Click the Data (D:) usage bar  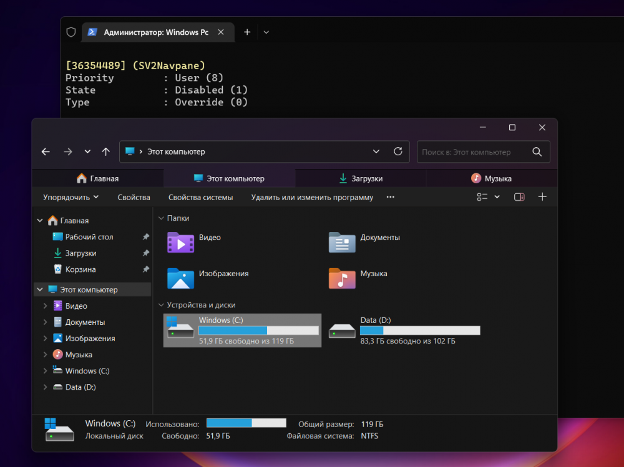420,330
